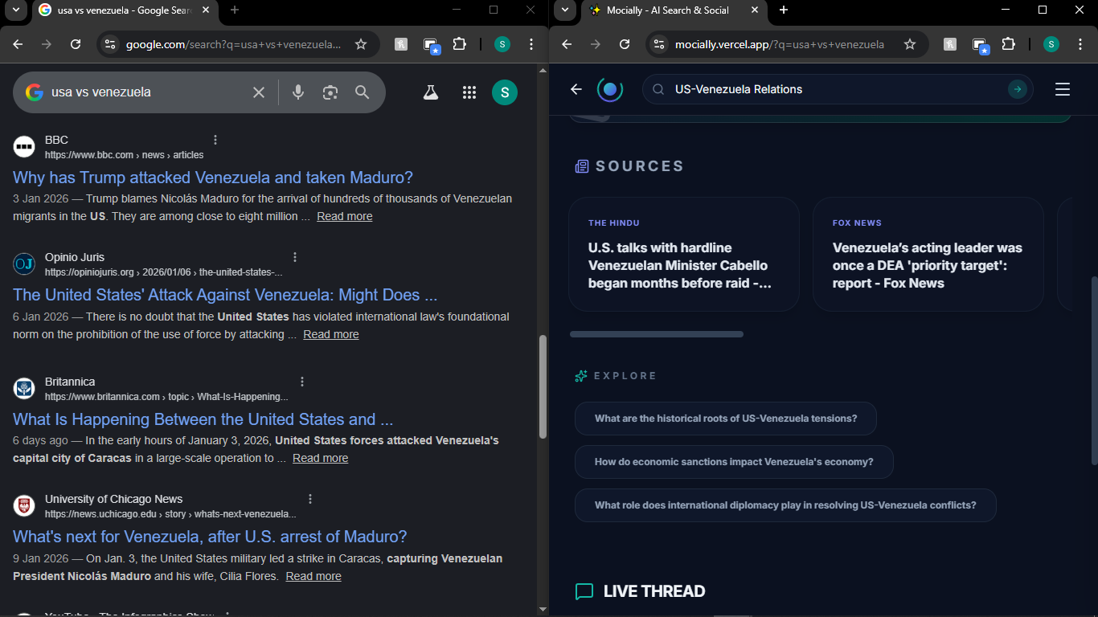Bookmark the Google search page with star
Screen dimensions: 1098x617
[x=361, y=44]
